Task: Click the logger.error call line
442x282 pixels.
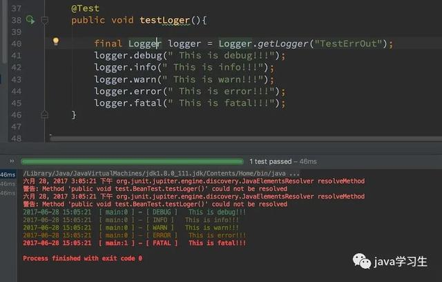Action: (190, 91)
